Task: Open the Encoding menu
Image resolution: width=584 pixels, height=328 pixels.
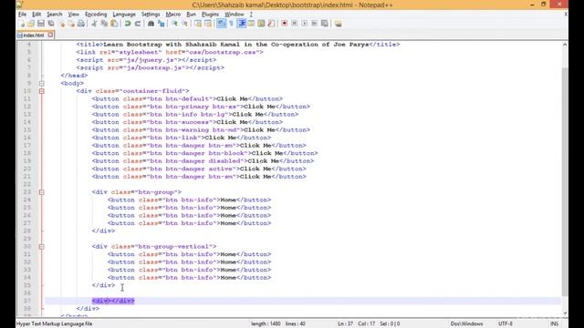Action: point(96,15)
